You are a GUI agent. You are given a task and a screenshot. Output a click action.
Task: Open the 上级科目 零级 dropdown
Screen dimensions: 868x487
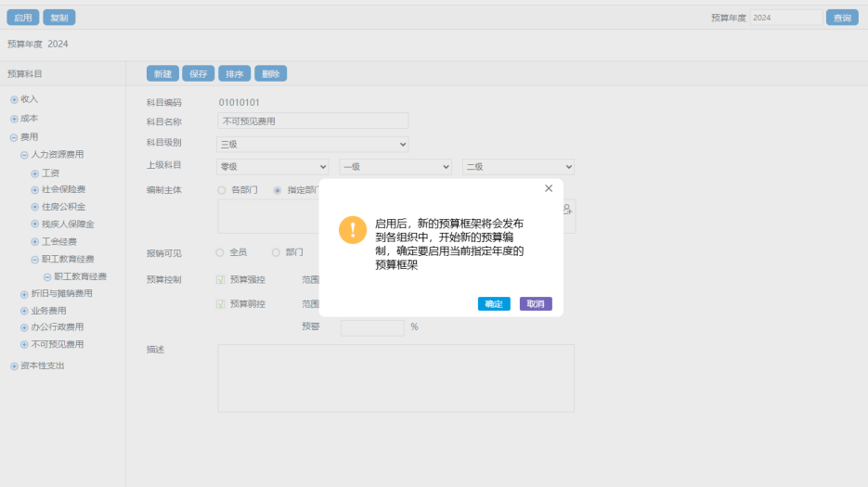coord(273,167)
